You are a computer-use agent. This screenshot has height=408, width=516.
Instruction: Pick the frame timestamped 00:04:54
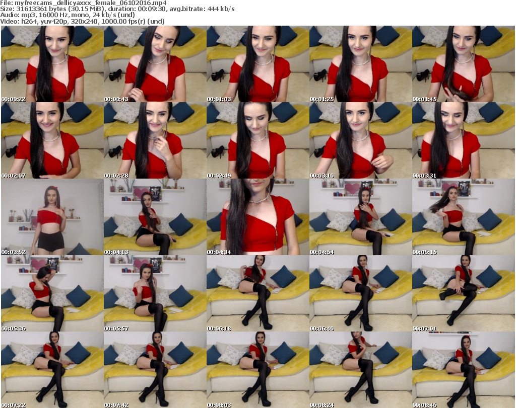click(x=360, y=217)
